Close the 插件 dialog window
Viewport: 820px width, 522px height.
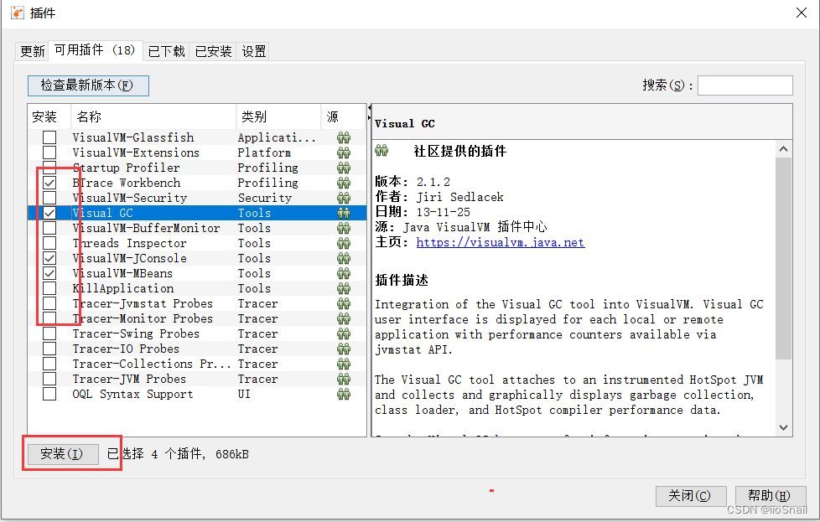[802, 13]
